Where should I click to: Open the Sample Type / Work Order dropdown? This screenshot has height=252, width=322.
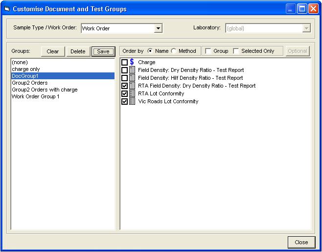pos(158,28)
